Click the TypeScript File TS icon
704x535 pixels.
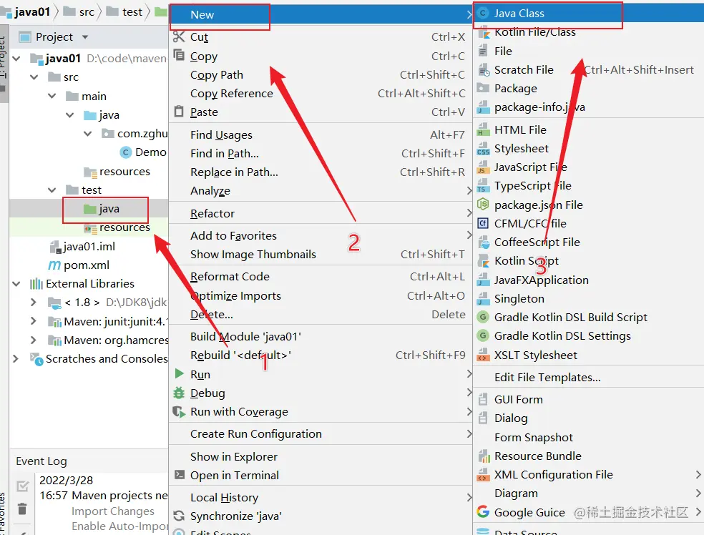pyautogui.click(x=483, y=185)
